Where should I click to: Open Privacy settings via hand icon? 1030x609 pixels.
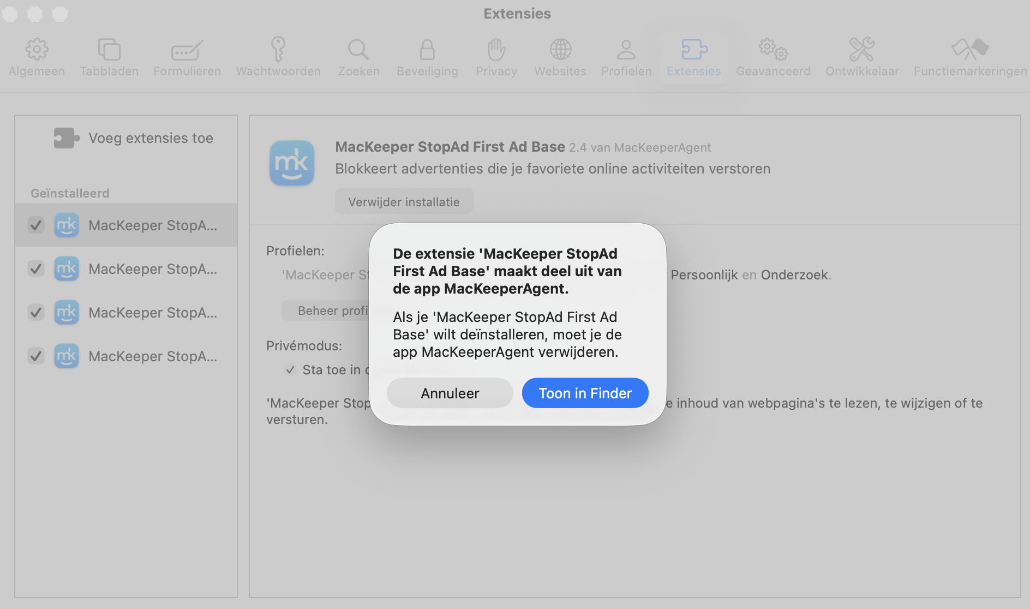coord(496,49)
